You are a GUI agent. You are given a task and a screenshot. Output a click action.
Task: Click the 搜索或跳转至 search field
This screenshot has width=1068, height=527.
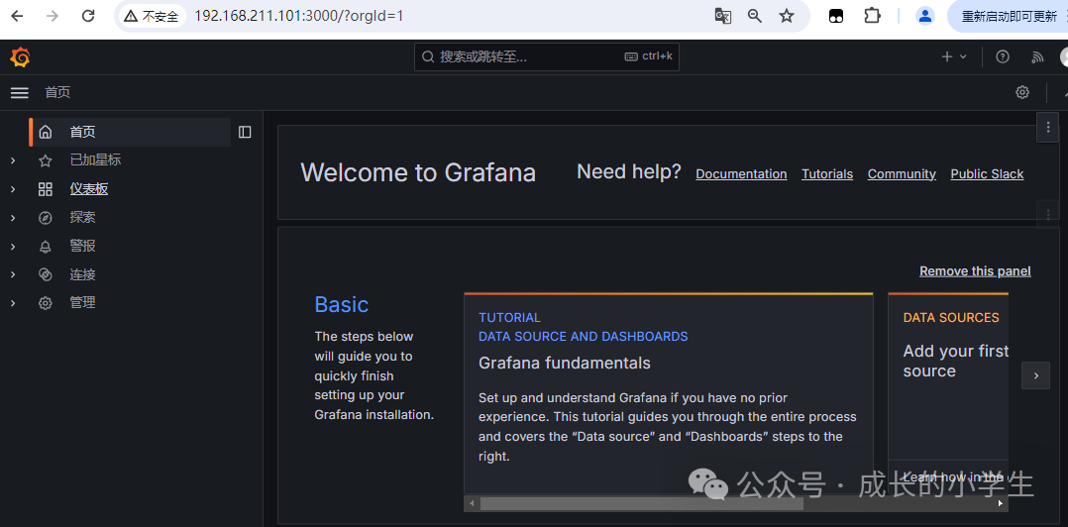pyautogui.click(x=546, y=57)
